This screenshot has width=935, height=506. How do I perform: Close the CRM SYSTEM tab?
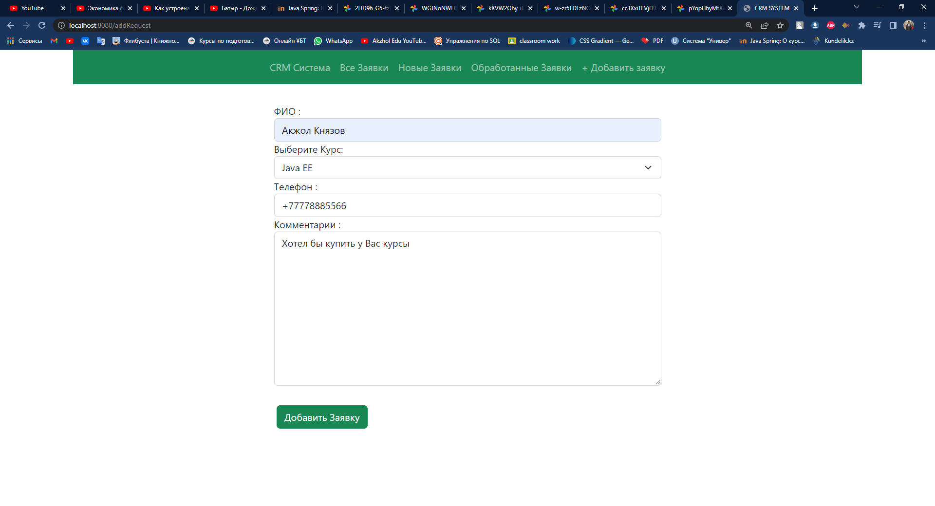click(x=796, y=8)
